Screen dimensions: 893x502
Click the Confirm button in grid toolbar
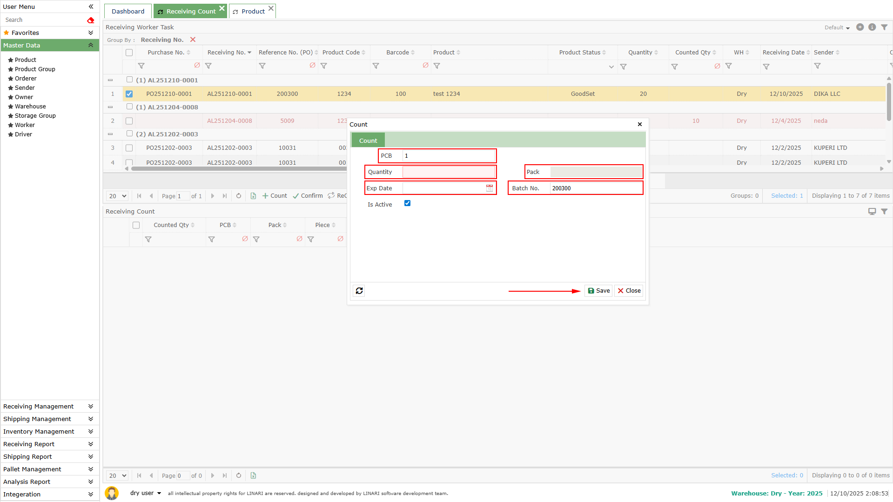308,196
